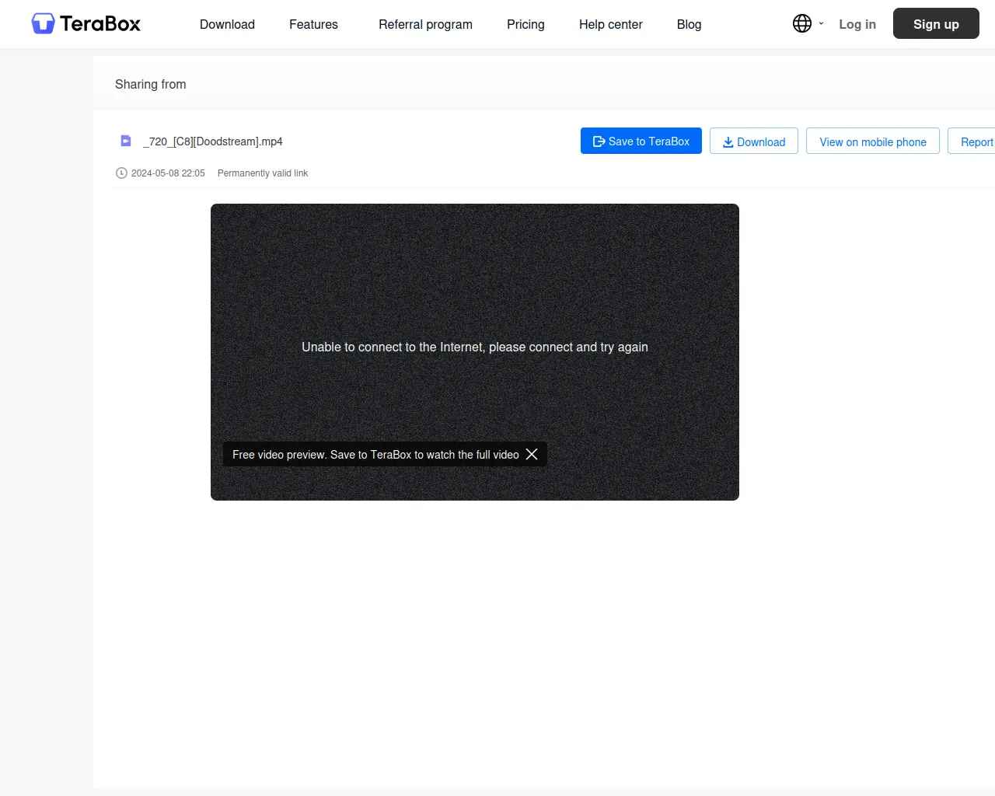The image size is (995, 796).
Task: Open the Features menu item
Action: tap(313, 24)
